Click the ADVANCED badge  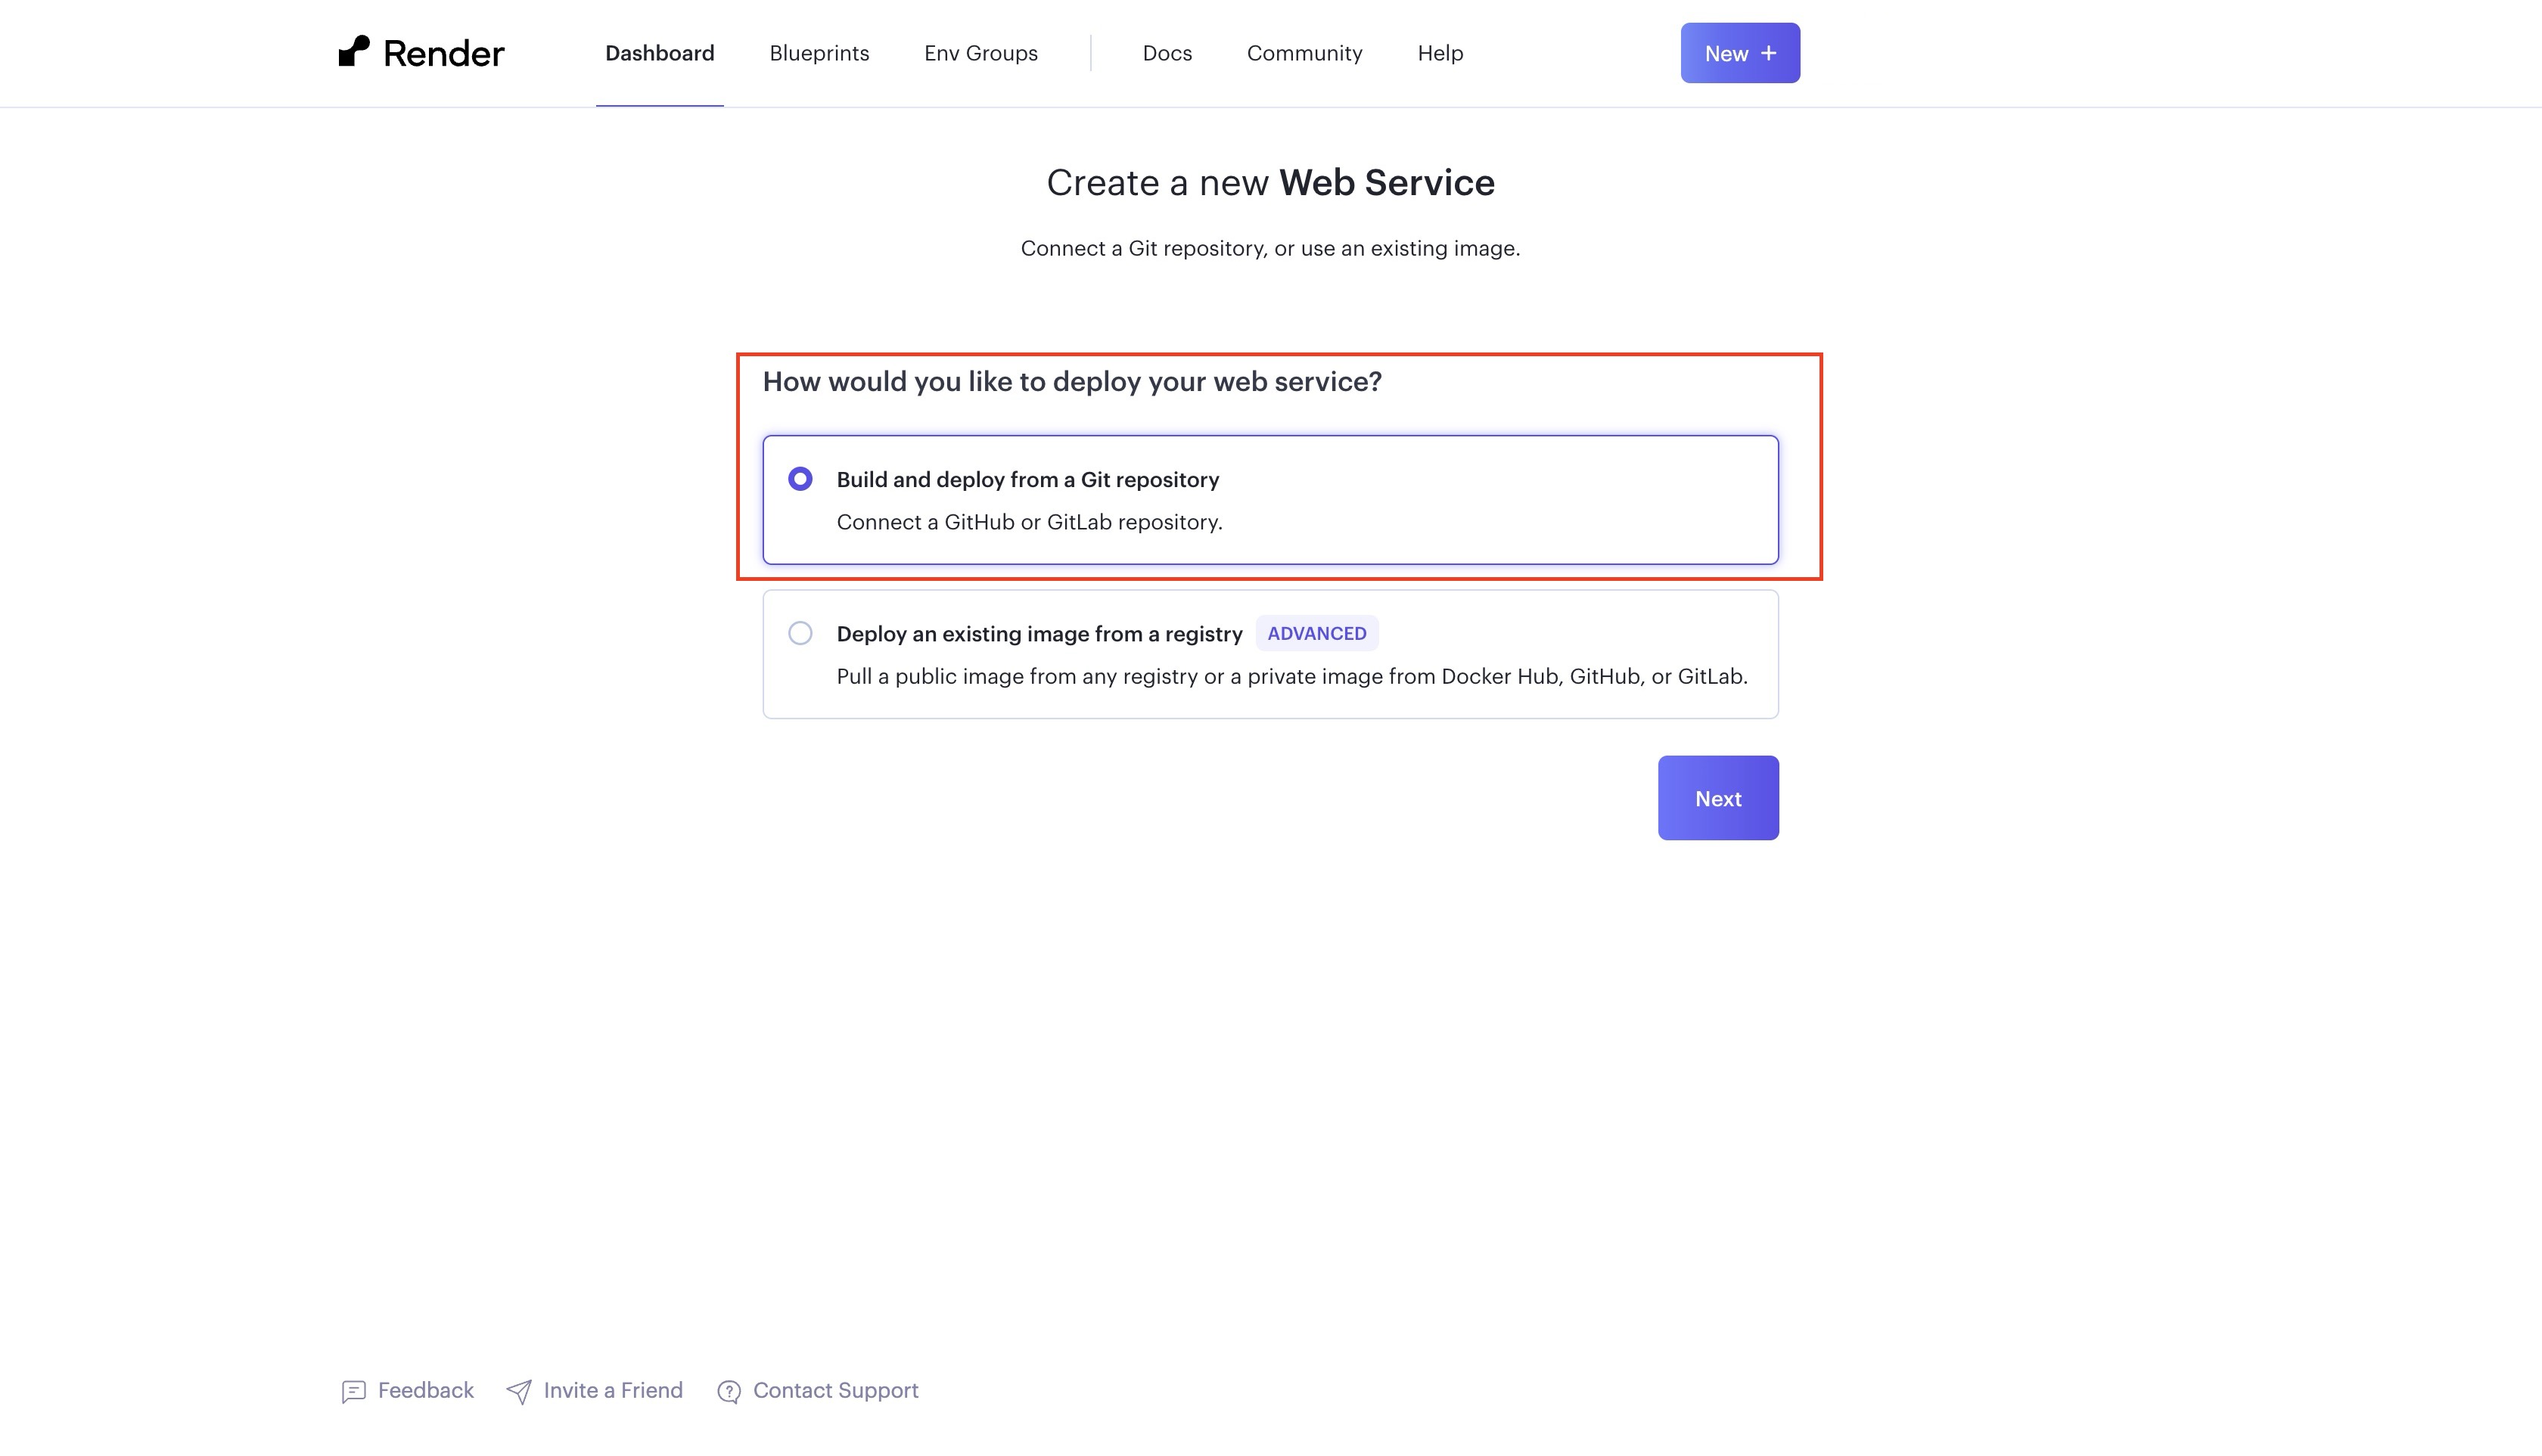(x=1317, y=633)
